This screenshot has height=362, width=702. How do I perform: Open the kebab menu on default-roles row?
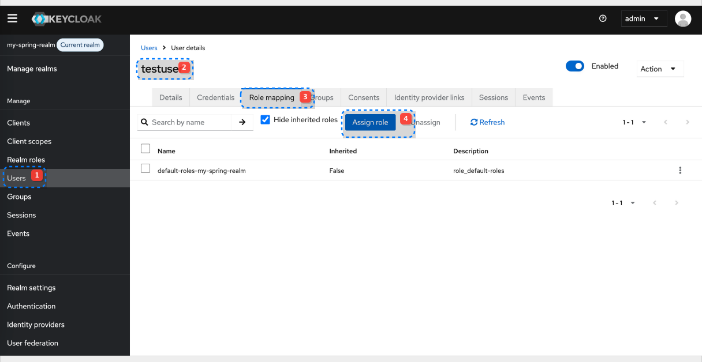[x=680, y=170]
